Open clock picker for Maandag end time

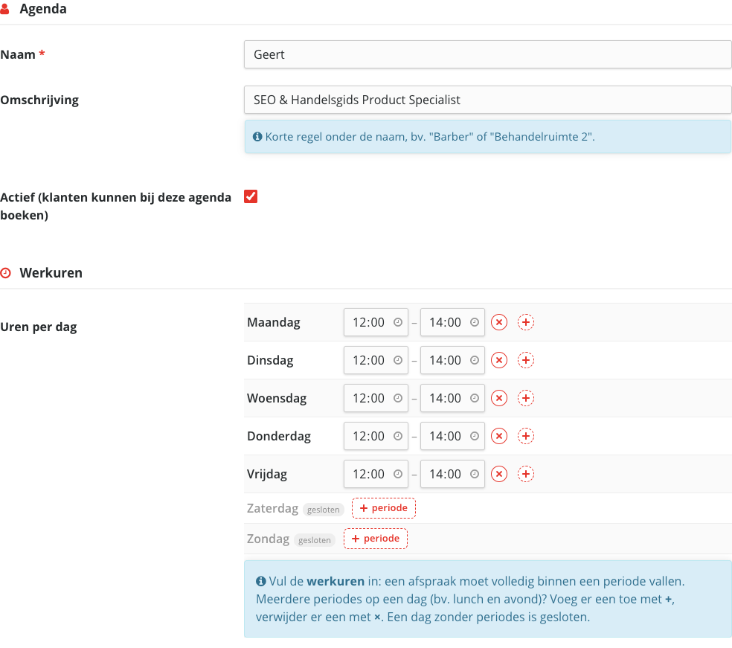[475, 322]
